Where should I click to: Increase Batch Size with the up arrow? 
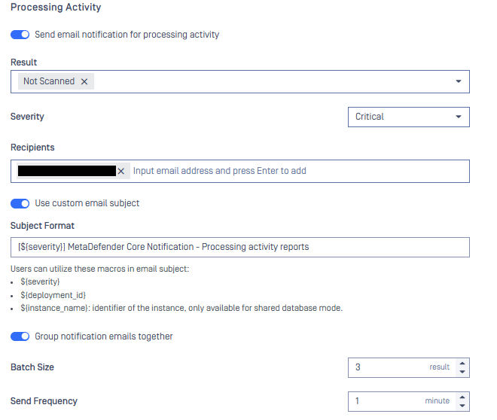point(462,363)
